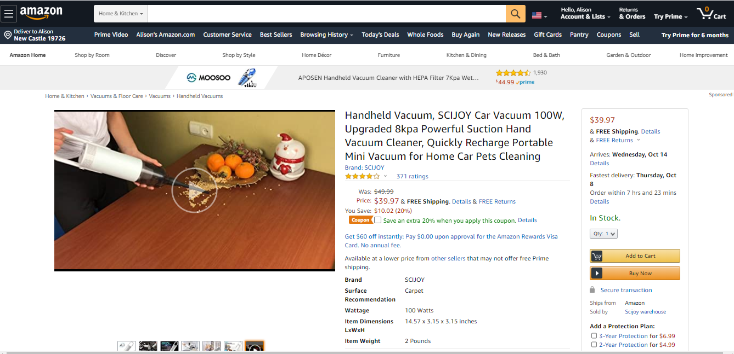
Task: Expand the Home & Kitchen search category dropdown
Action: (x=121, y=14)
